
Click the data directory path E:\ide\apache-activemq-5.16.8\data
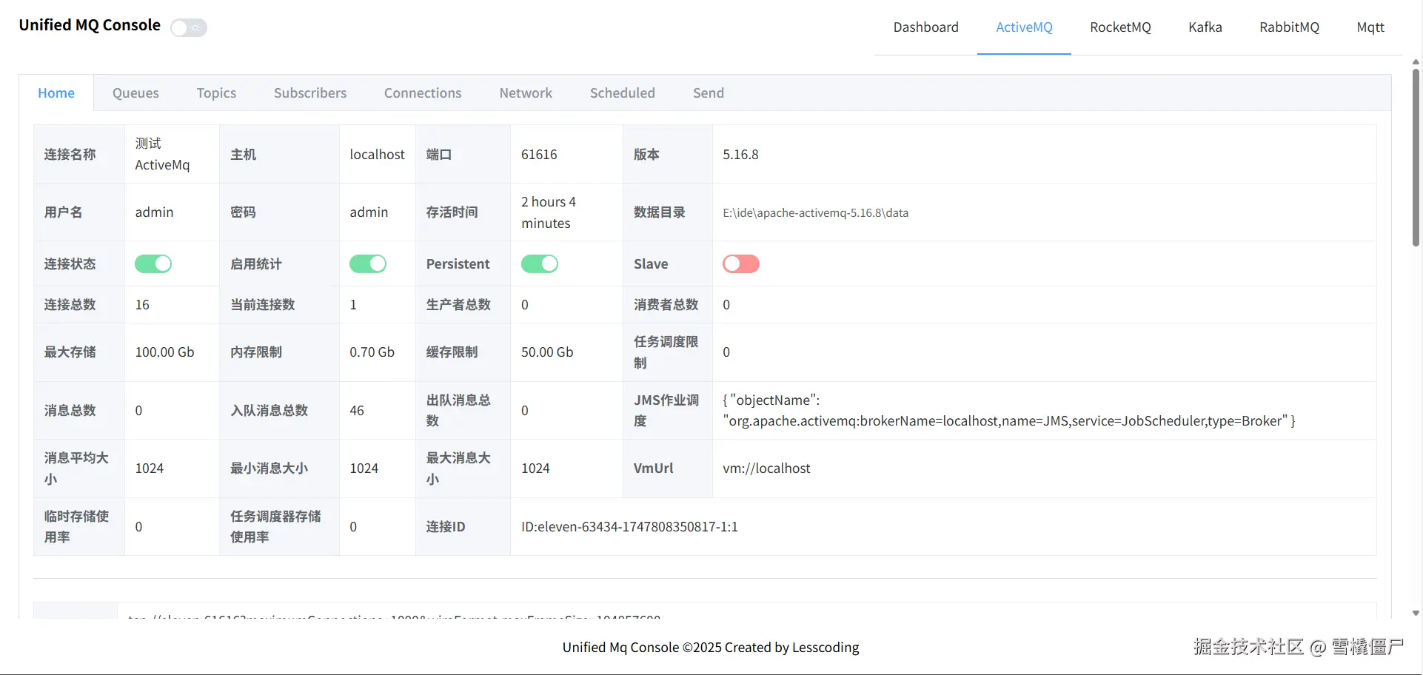815,213
